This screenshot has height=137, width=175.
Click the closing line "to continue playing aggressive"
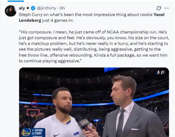click(x=50, y=61)
